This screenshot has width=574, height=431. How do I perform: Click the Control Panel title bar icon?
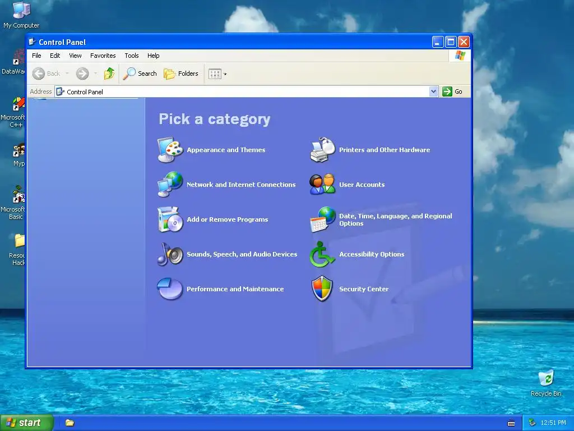(32, 42)
